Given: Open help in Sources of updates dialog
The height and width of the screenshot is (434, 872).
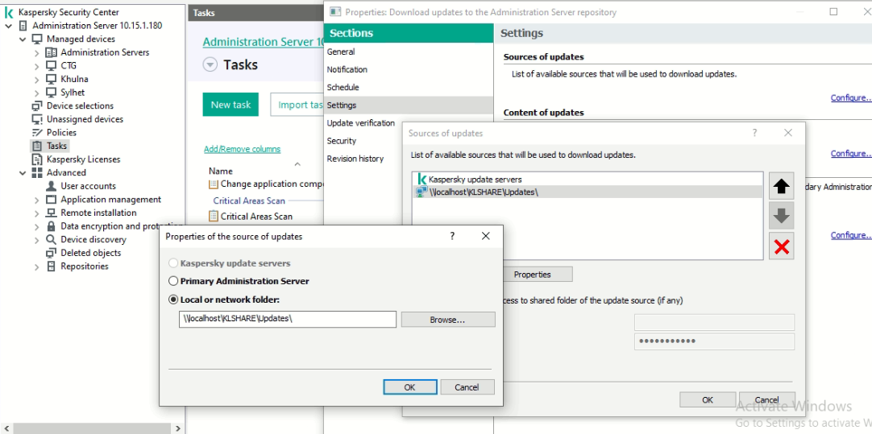Looking at the screenshot, I should point(754,134).
